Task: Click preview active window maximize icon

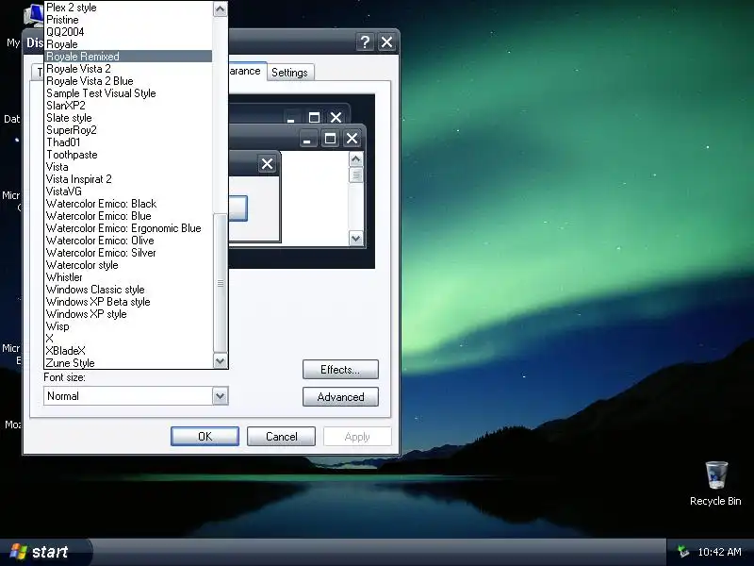Action: click(x=330, y=139)
